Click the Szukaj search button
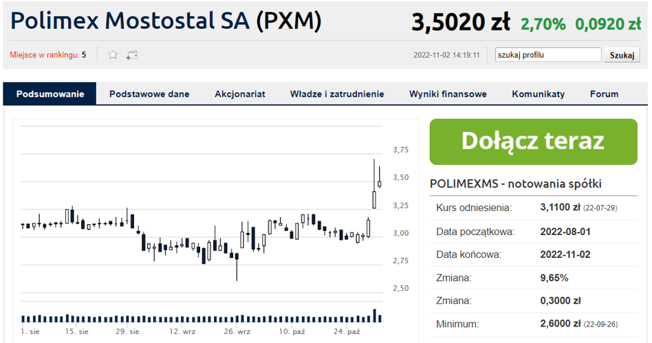Screen dimensions: 652x343 [622, 55]
